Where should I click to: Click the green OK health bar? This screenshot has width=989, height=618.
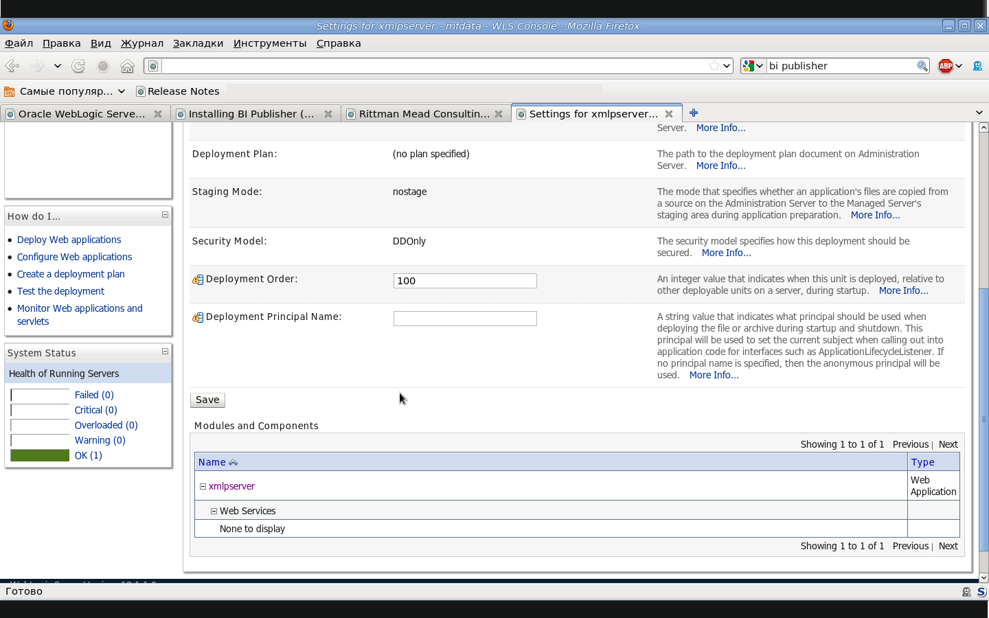click(x=40, y=455)
